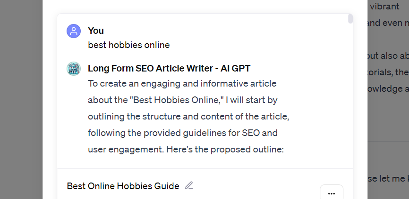Open the three-dot more options menu
This screenshot has height=199, width=409.
point(331,193)
